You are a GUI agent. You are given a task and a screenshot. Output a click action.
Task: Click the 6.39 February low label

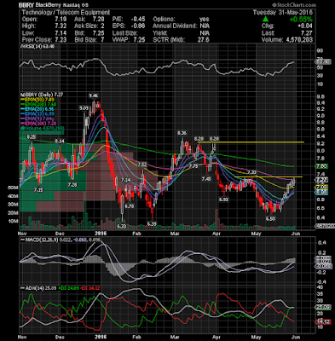[152, 224]
